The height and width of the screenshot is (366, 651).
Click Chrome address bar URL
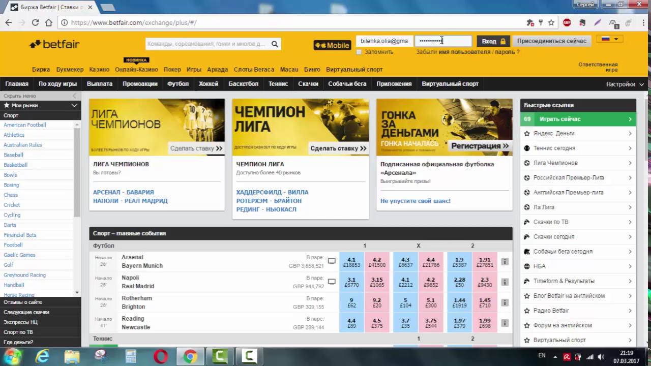coord(134,22)
